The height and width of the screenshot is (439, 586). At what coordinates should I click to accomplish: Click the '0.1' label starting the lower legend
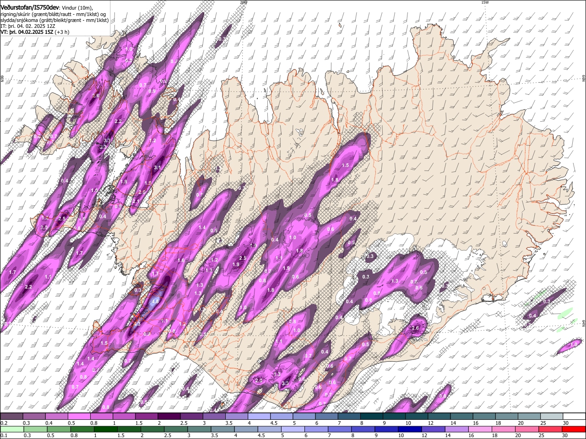click(x=4, y=436)
